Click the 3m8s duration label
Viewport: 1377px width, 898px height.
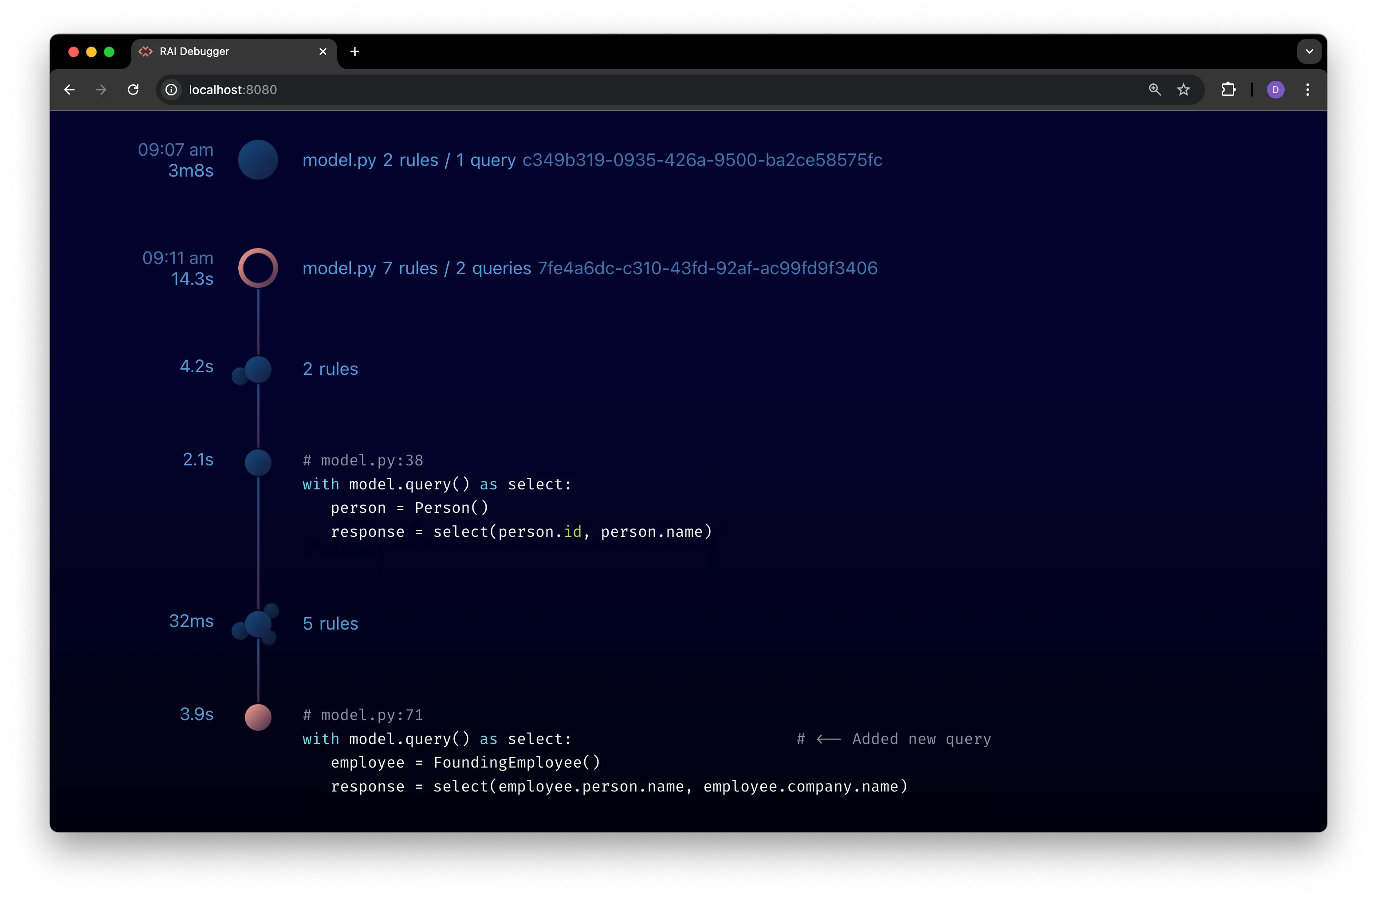[x=191, y=171]
